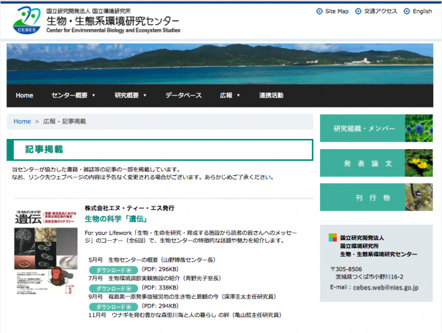The image size is (442, 333).
Task: Switch to the English version
Action: [422, 11]
